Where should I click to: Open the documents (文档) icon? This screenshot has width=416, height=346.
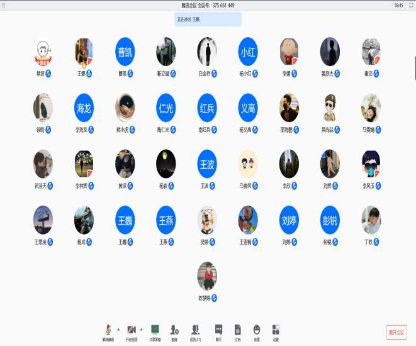(237, 331)
